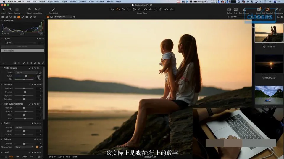Open the Scripts menu

tap(110, 2)
